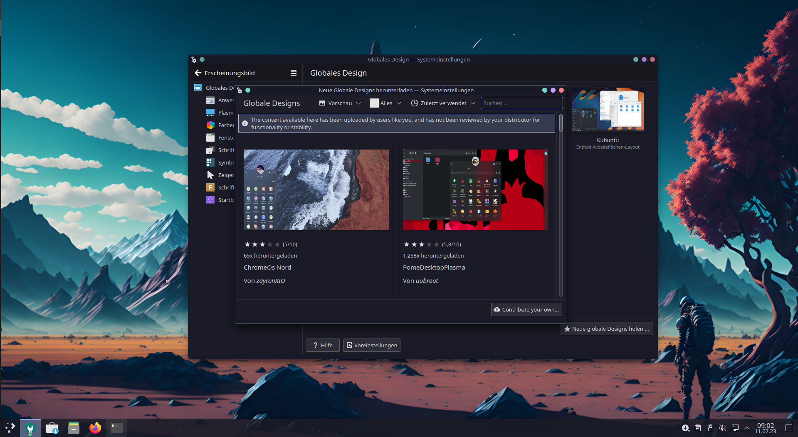Click the green pin dot in dialog title bar
Viewport: 798px width, 437px height.
click(248, 90)
